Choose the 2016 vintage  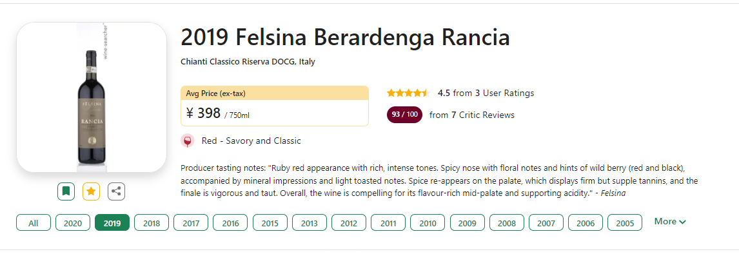click(230, 223)
